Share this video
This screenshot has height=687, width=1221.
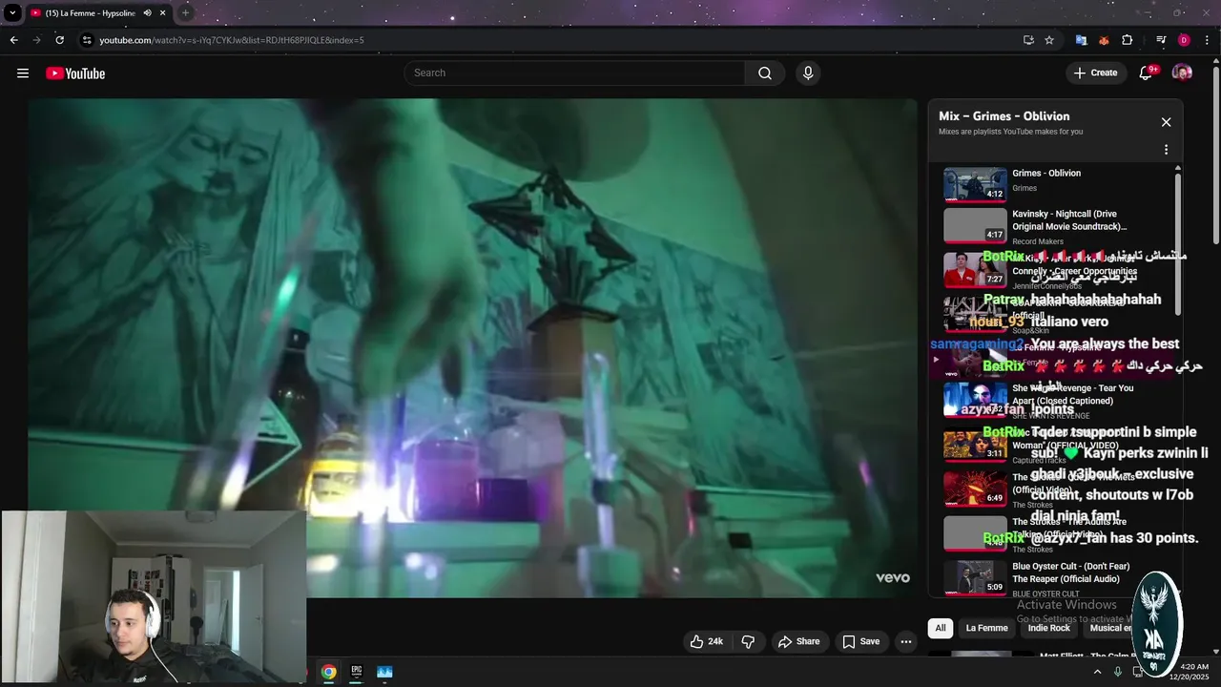[x=798, y=642]
